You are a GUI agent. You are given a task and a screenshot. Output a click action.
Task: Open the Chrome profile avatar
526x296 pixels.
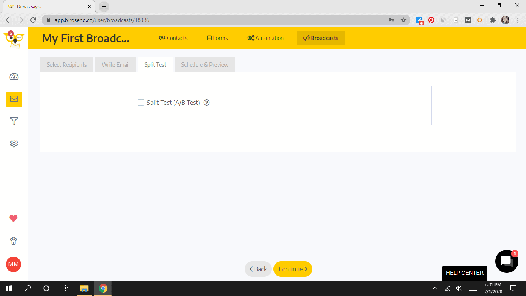[x=505, y=20]
